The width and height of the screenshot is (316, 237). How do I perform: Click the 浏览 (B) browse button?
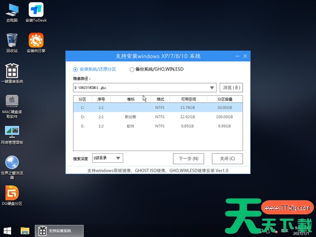point(231,87)
